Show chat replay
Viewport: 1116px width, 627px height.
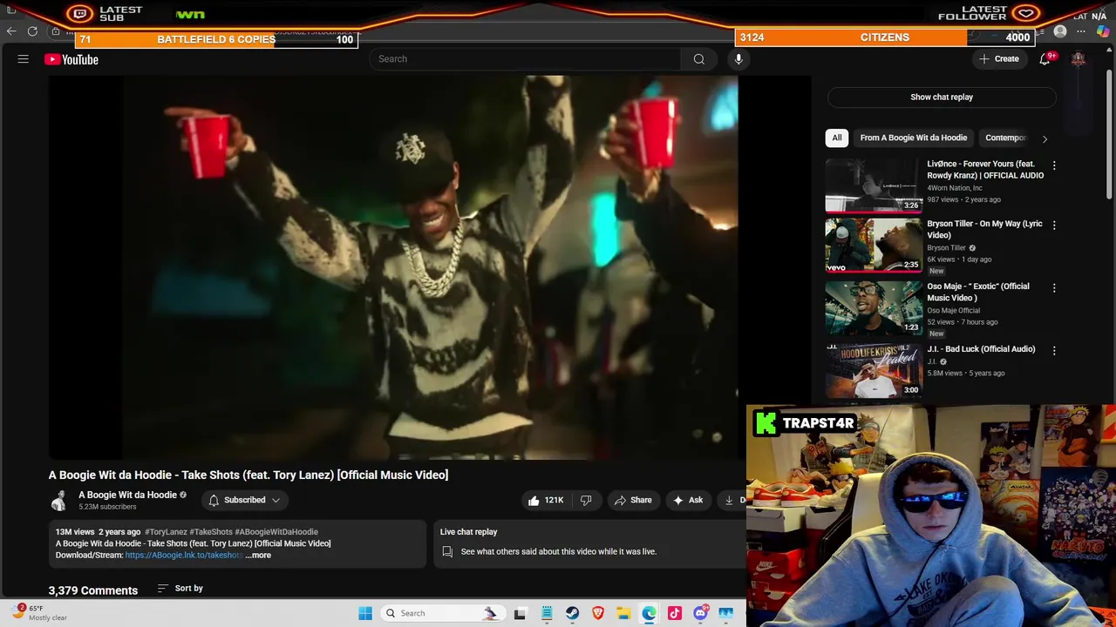(x=942, y=97)
